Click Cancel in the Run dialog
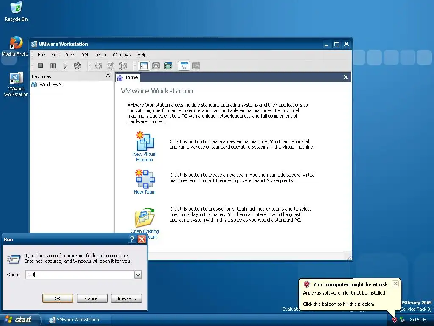434x326 pixels. click(92, 298)
